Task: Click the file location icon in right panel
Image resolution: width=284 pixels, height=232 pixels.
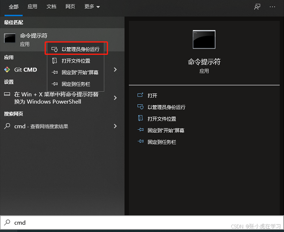Action: tap(140, 118)
